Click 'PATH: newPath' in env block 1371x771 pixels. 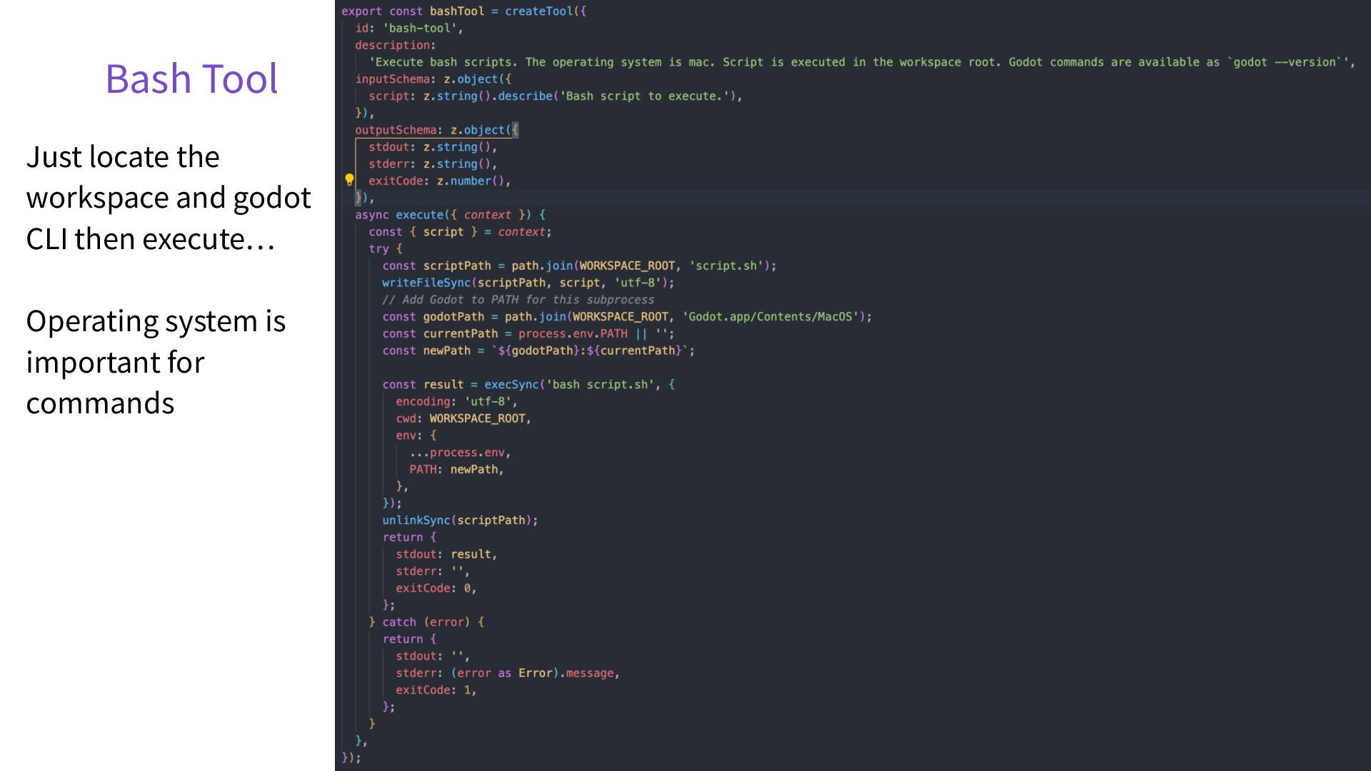[456, 470]
